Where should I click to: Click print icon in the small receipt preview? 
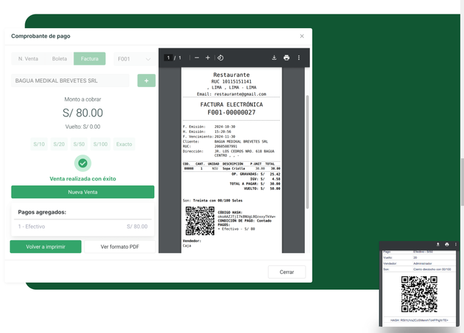[447, 245]
